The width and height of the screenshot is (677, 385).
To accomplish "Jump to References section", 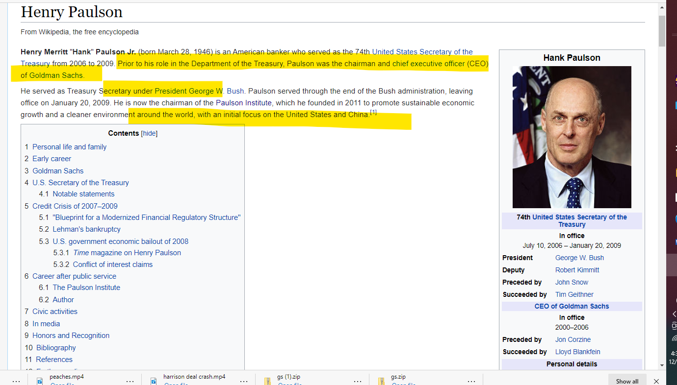I will (x=54, y=360).
